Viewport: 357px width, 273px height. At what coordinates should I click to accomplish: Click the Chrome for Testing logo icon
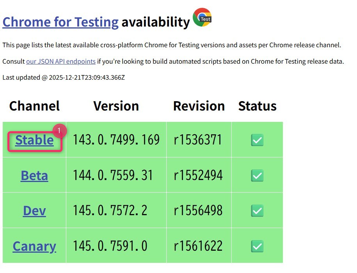coord(202,18)
